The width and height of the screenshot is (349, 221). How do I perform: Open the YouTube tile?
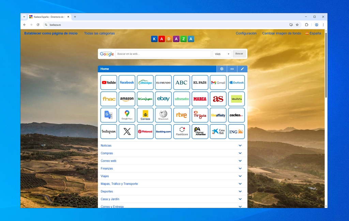[109, 82]
